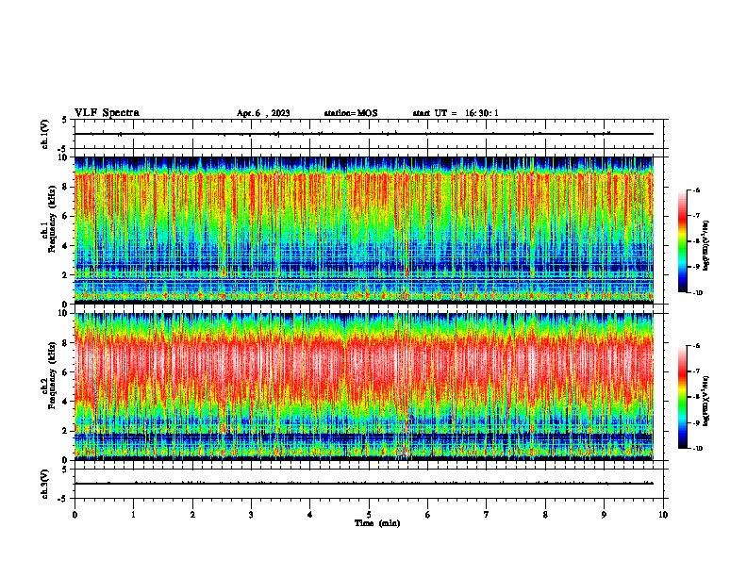The width and height of the screenshot is (747, 577).
Task: Click the "station=MOS" label
Action: pyautogui.click(x=351, y=113)
